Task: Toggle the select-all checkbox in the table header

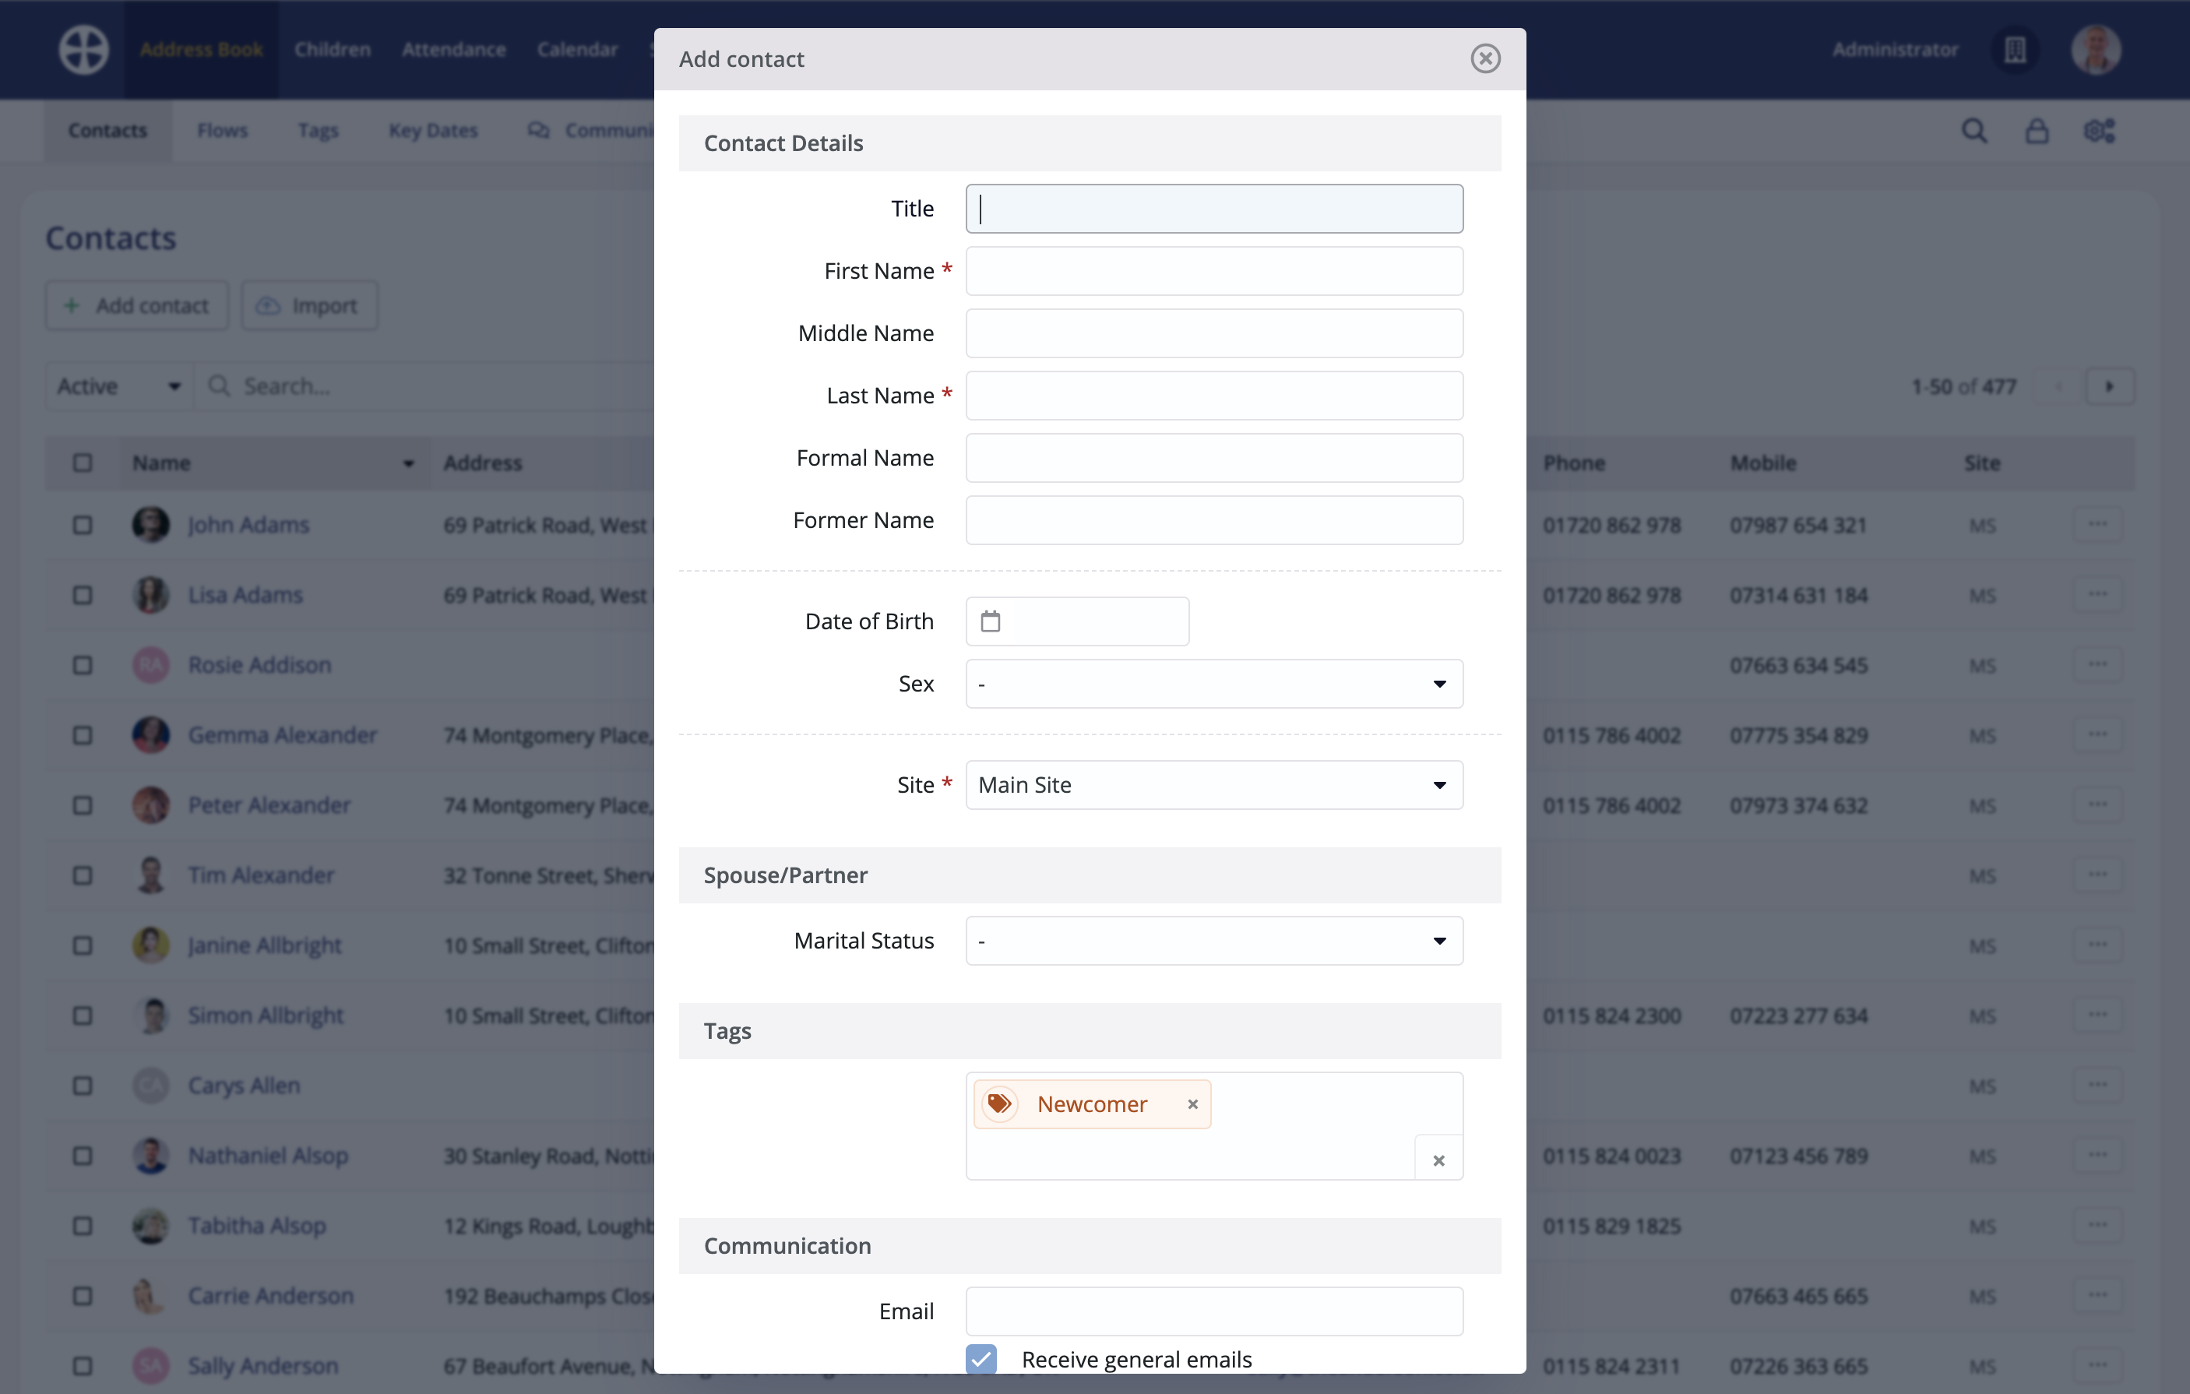Action: [83, 463]
